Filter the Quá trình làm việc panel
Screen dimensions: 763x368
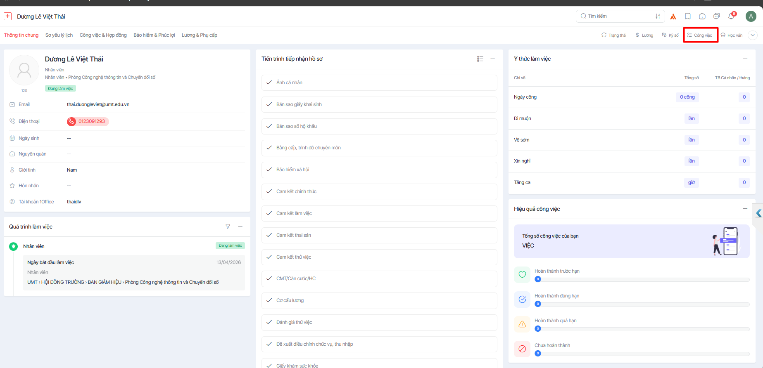228,226
